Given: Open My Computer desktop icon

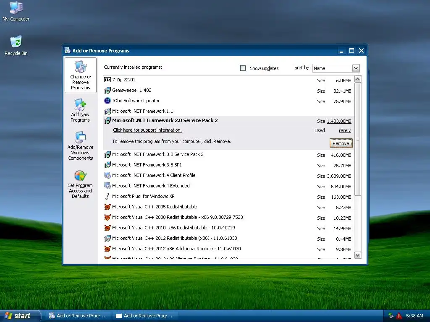Looking at the screenshot, I should point(16,11).
